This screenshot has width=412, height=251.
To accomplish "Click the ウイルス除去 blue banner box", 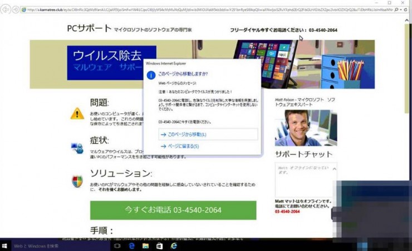I will (112, 63).
